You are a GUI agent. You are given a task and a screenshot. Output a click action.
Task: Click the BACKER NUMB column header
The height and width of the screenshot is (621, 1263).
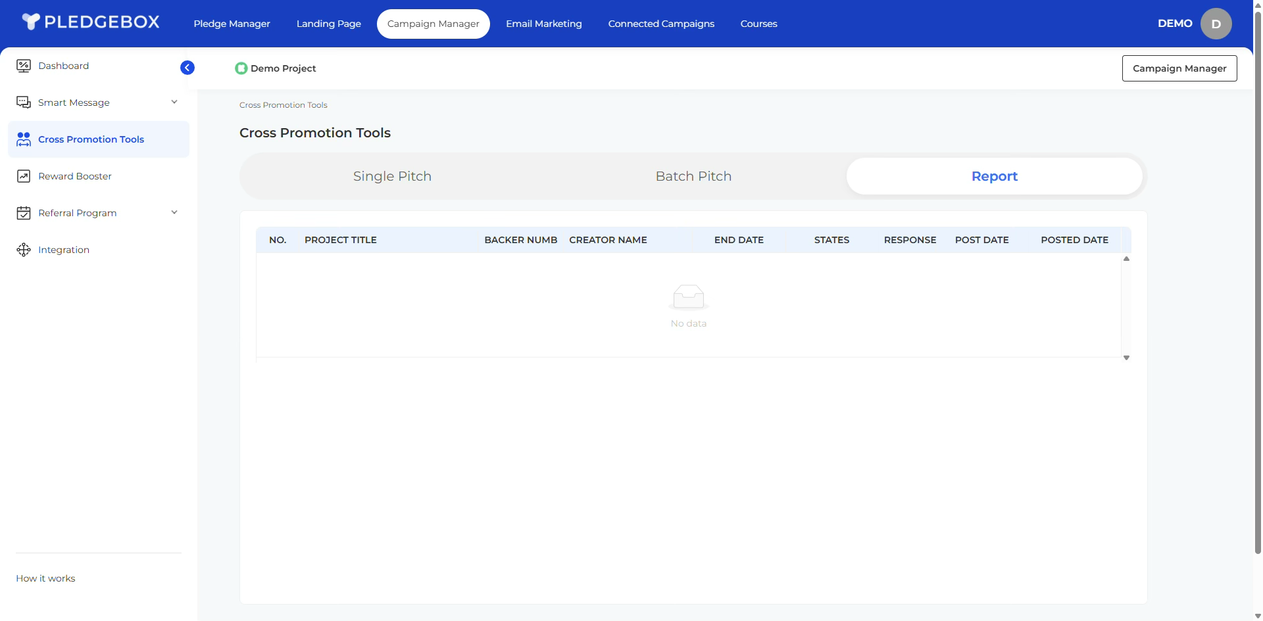coord(521,240)
